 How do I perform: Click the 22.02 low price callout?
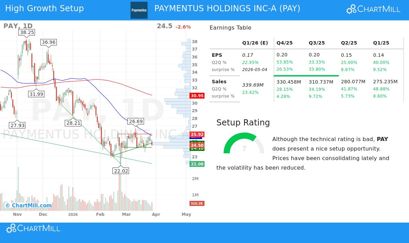(x=121, y=171)
